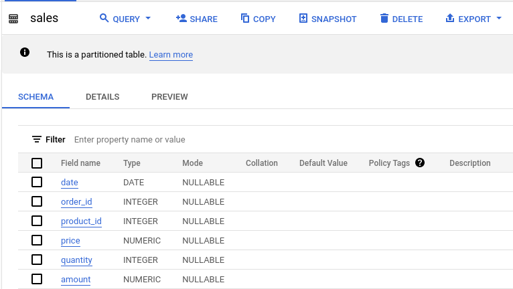Image resolution: width=513 pixels, height=289 pixels.
Task: Check the order_id row checkbox
Action: tap(37, 201)
